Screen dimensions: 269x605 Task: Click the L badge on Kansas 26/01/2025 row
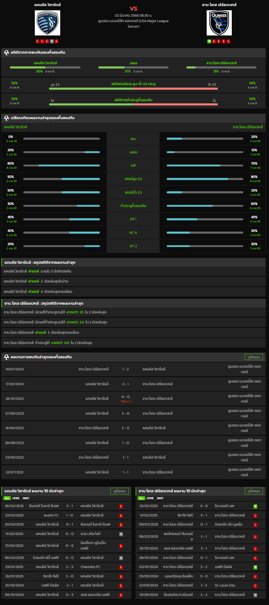(121, 577)
